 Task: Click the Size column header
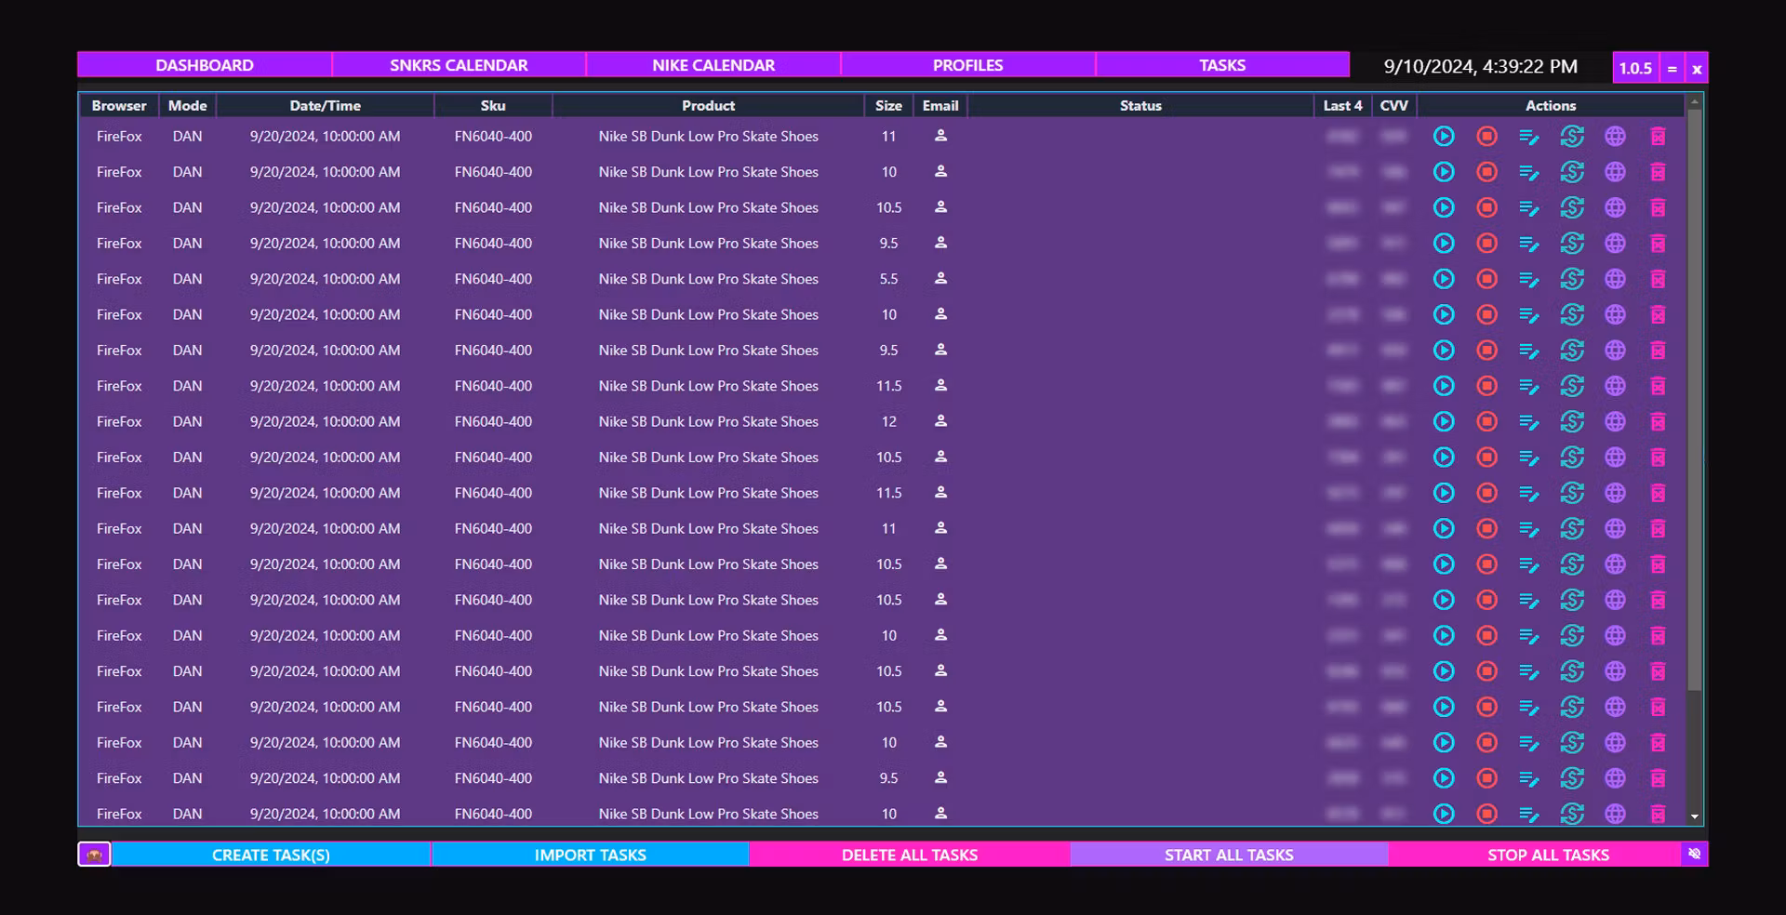point(888,106)
